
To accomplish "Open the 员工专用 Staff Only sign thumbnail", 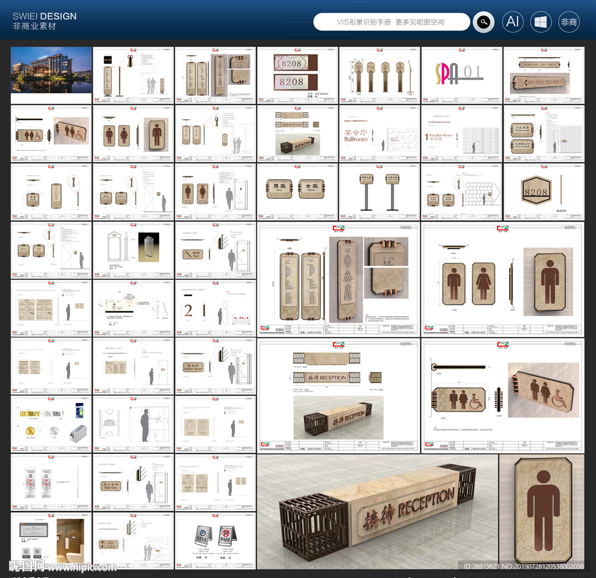I will pos(133,483).
